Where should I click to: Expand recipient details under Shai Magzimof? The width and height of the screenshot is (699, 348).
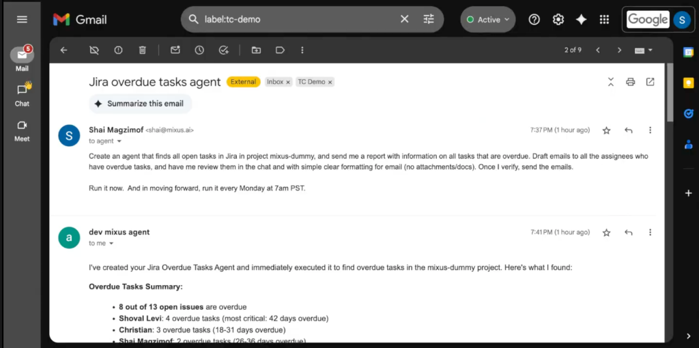119,141
